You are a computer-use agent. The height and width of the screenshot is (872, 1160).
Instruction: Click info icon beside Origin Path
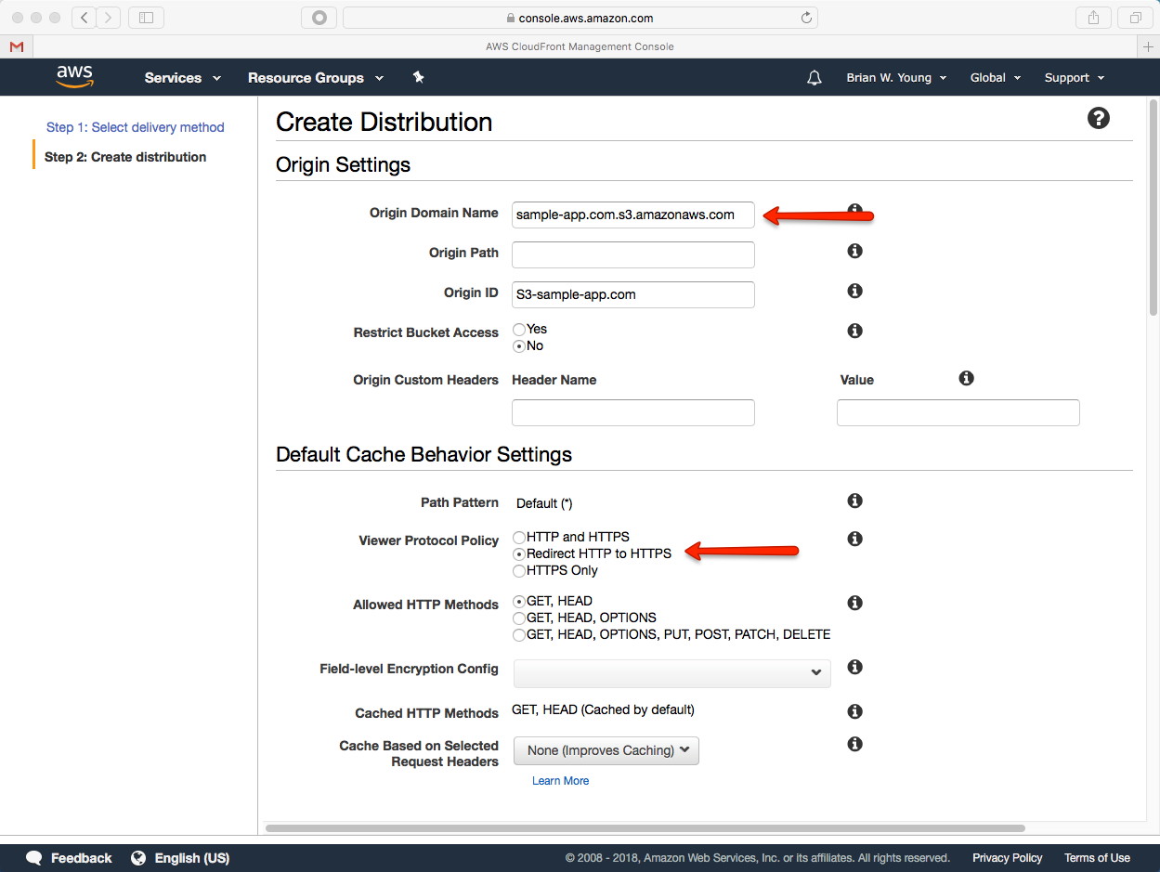click(855, 252)
